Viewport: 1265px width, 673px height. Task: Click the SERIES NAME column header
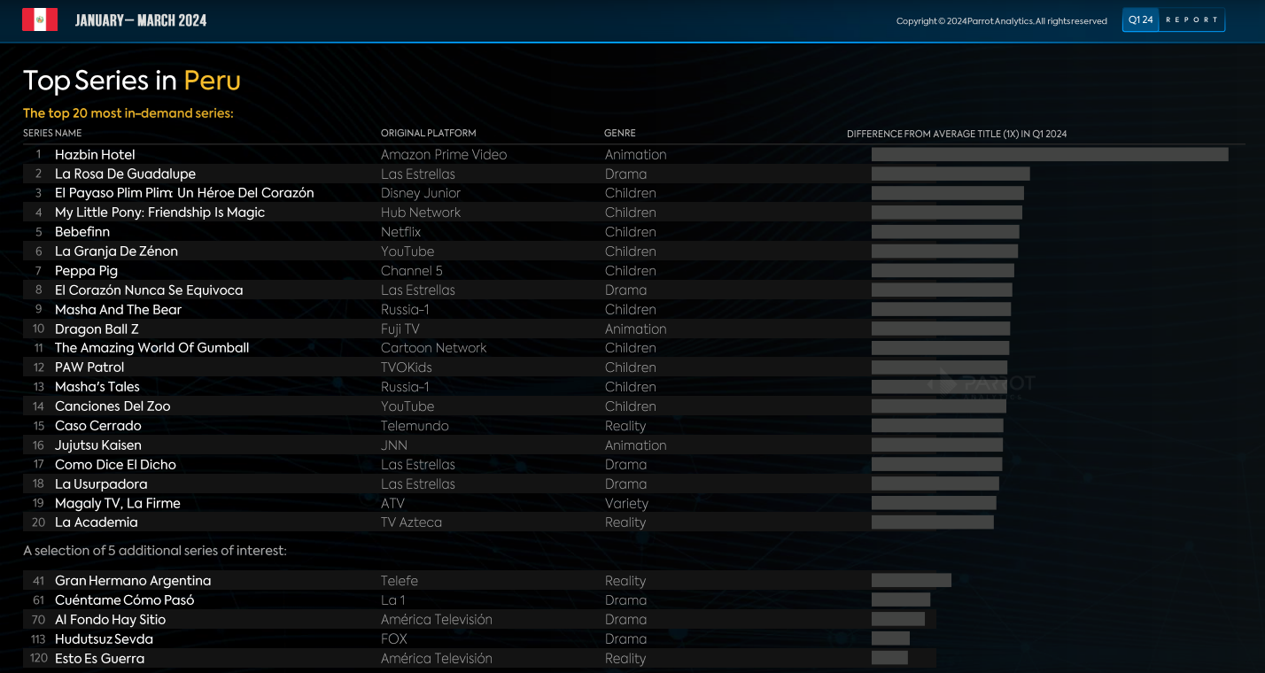coord(52,134)
